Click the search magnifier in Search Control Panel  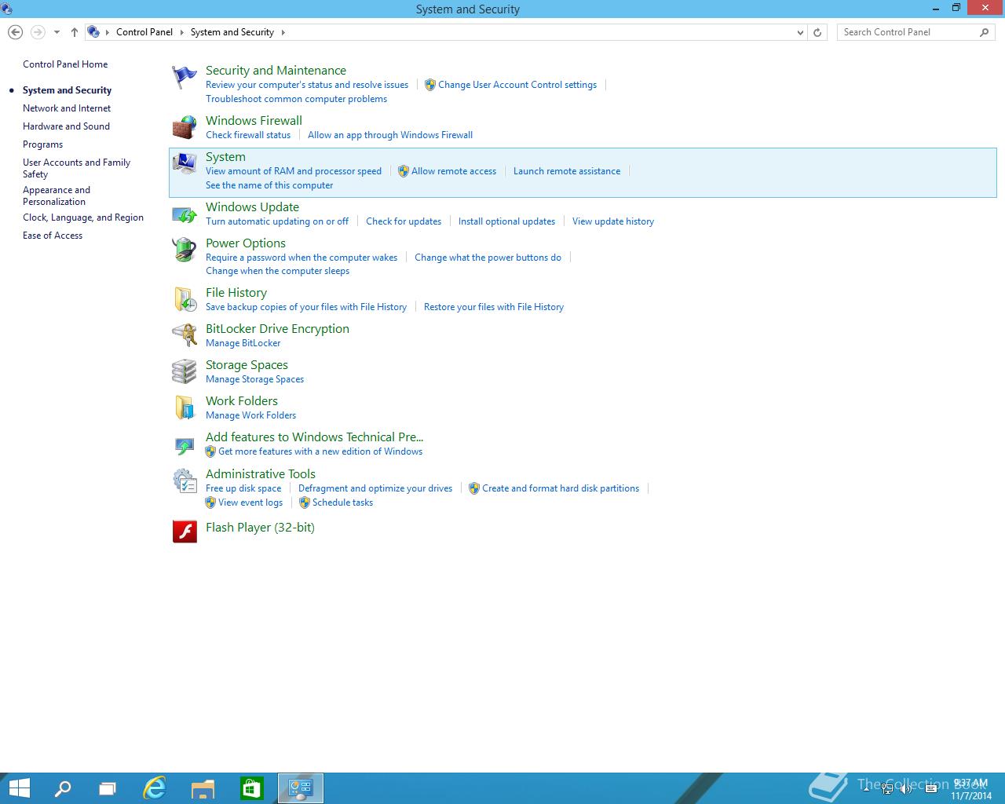984,32
